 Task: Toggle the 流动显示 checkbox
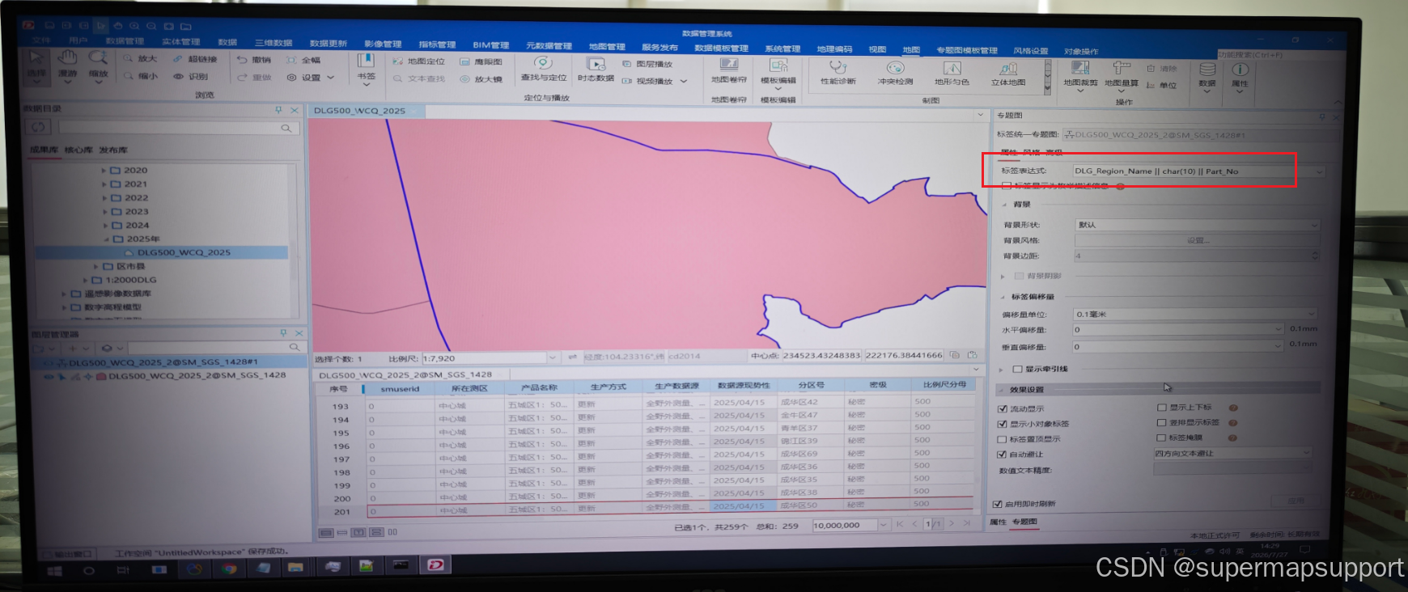click(1003, 408)
